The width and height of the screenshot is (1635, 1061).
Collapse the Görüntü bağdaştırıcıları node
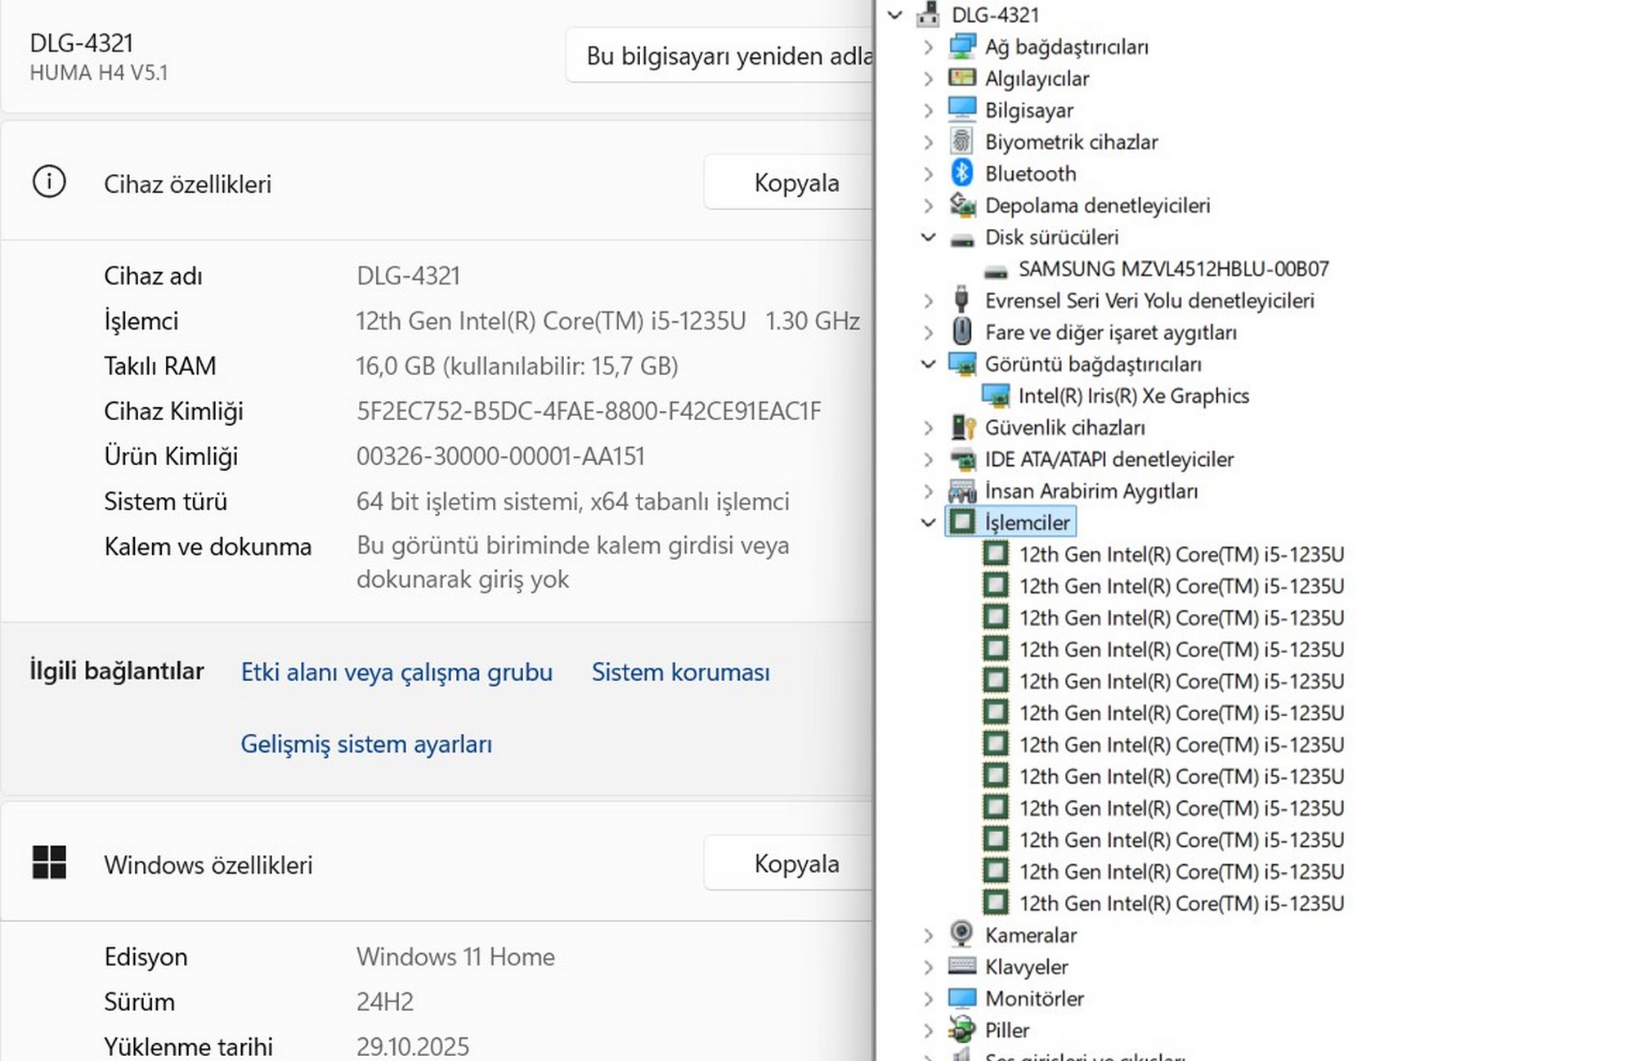929,364
